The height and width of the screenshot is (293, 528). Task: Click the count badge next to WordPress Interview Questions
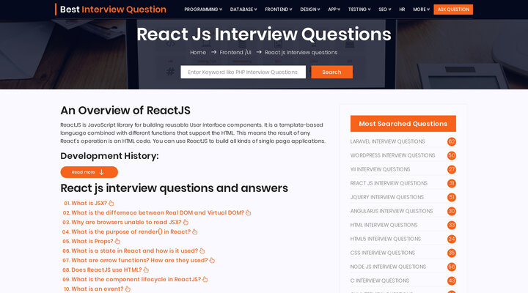click(452, 155)
